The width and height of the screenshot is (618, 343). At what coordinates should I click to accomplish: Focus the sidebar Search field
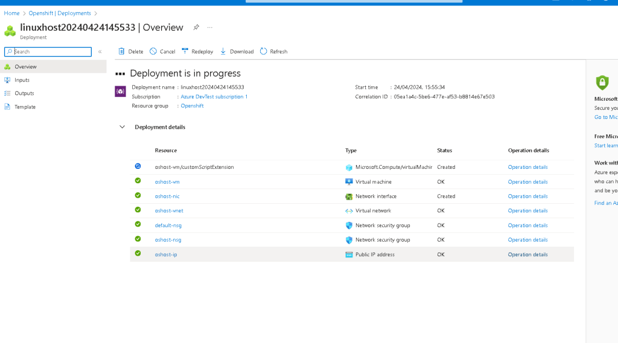[x=48, y=52]
